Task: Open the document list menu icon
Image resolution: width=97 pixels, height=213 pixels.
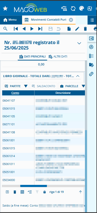Action: [x=92, y=20]
